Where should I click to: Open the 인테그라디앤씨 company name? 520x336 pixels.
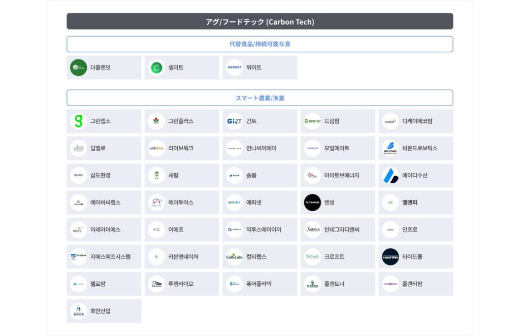coord(342,229)
